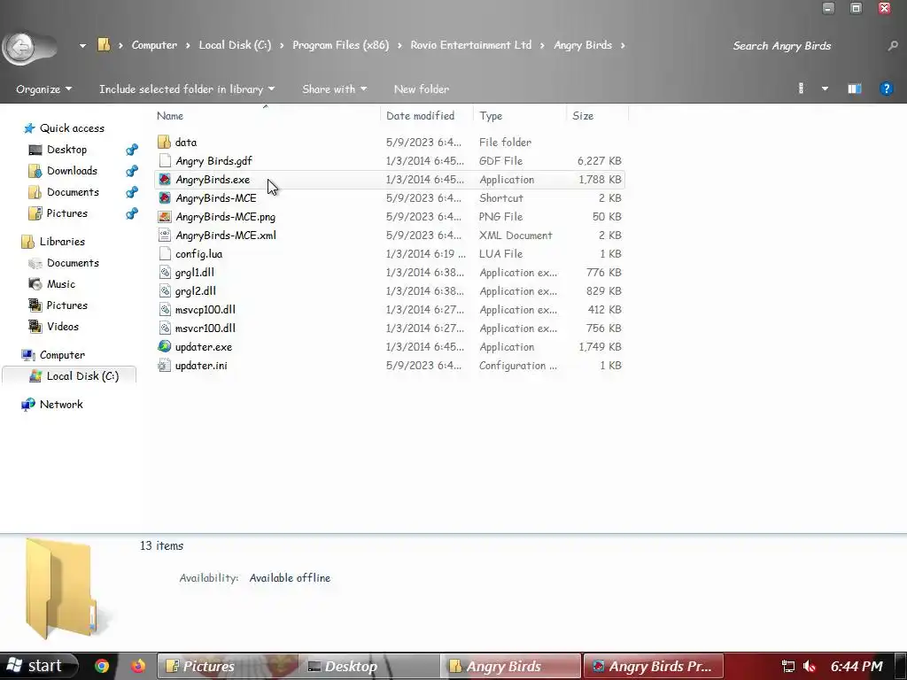Open Downloads under Quick access
Screen dimensions: 907x680
coord(72,171)
